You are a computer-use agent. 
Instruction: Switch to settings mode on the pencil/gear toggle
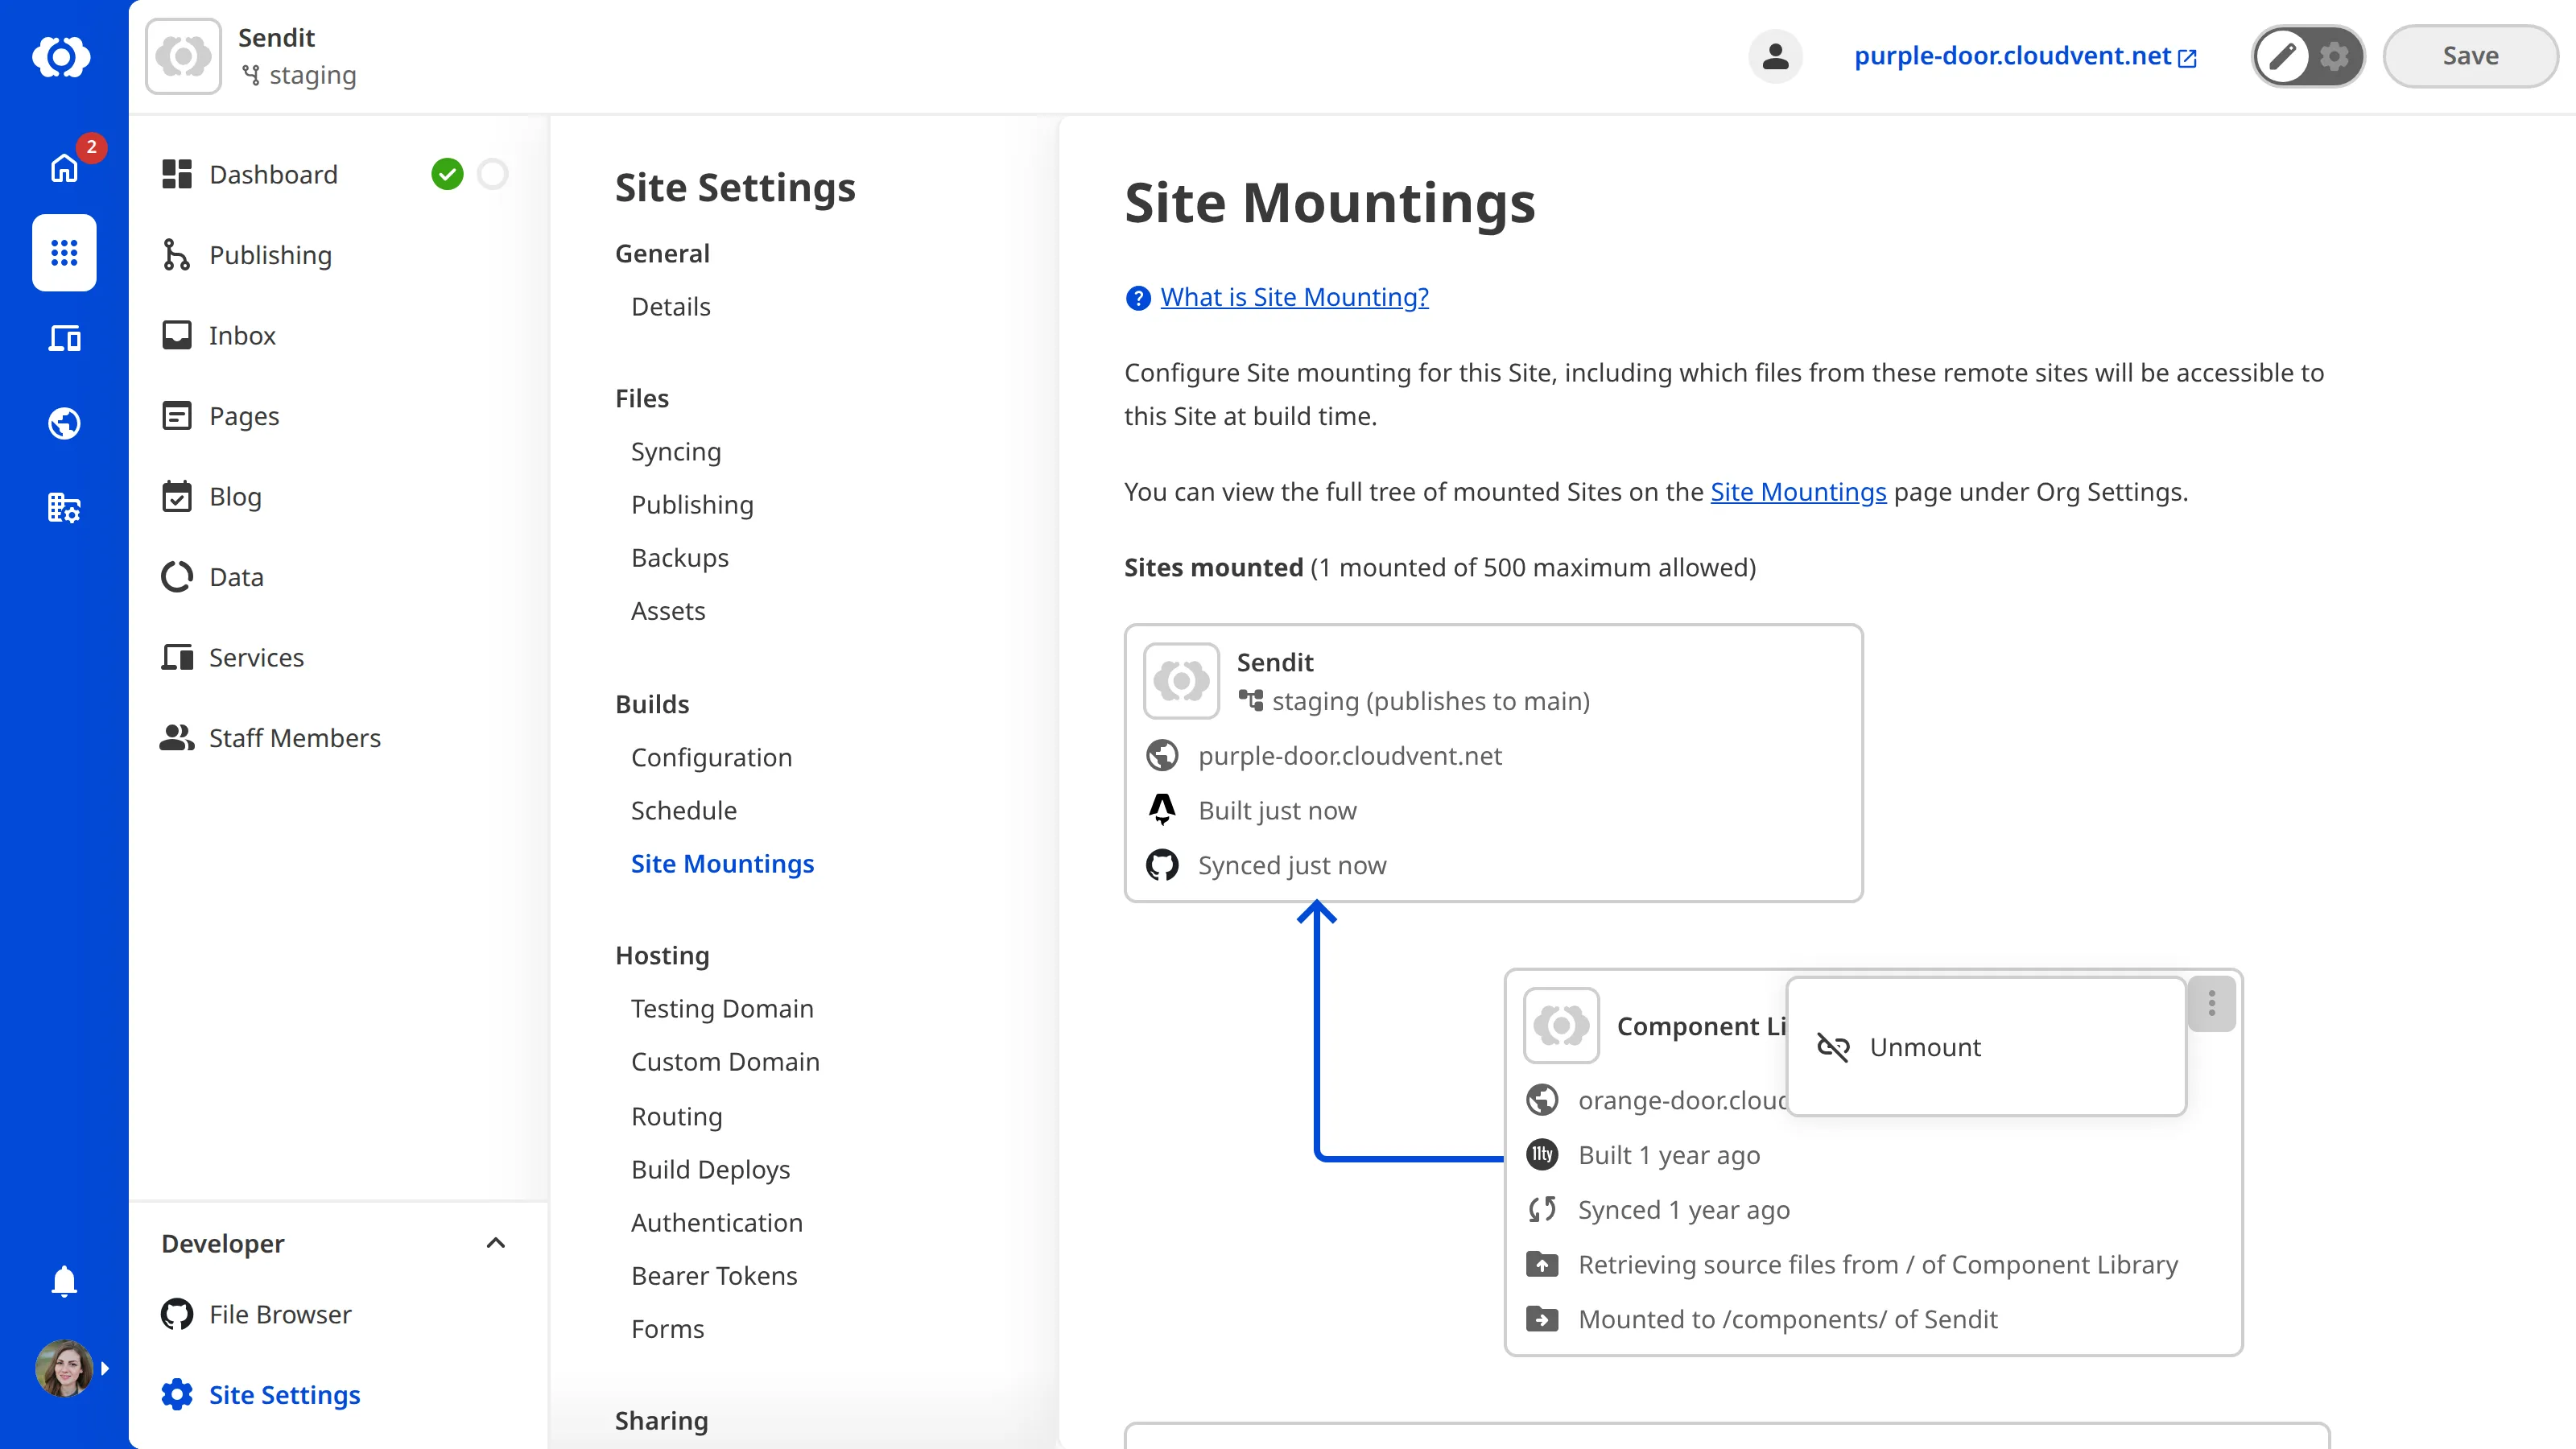tap(2334, 56)
